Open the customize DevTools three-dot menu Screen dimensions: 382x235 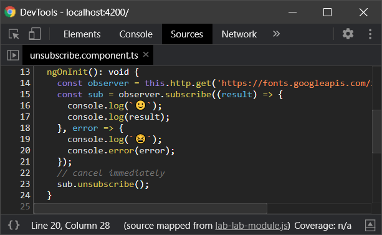pyautogui.click(x=370, y=34)
